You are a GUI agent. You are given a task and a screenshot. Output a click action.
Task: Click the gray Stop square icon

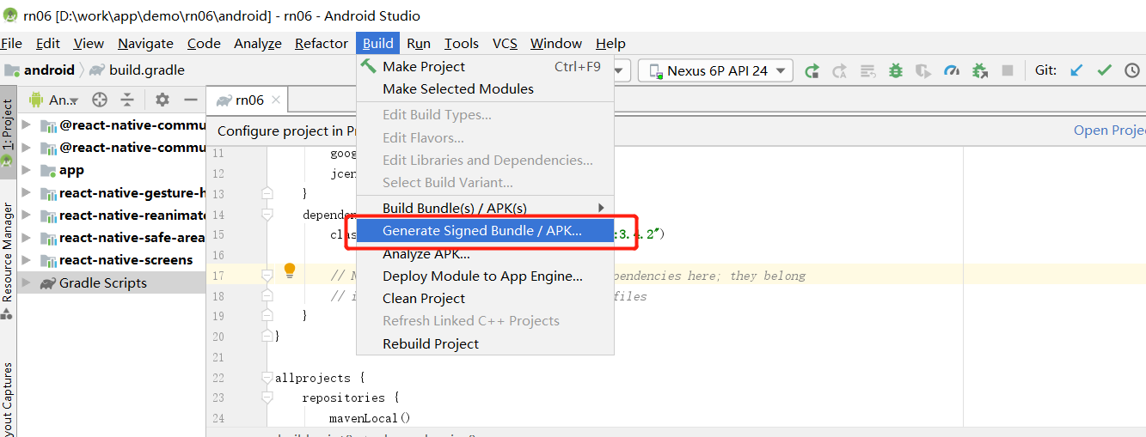pos(1008,71)
